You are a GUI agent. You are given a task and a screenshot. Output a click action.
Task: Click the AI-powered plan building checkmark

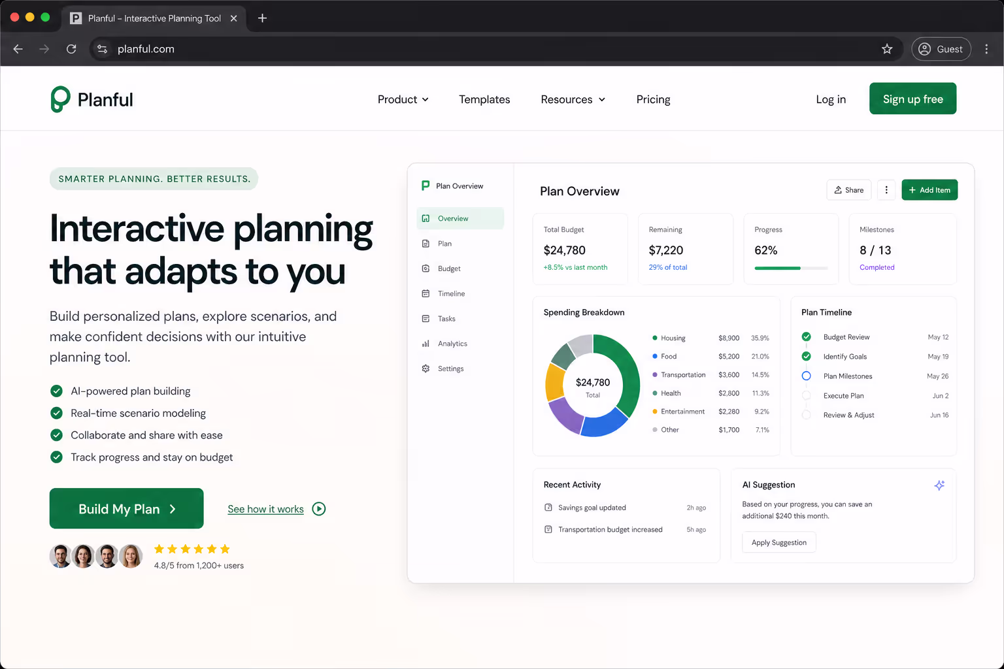[57, 391]
